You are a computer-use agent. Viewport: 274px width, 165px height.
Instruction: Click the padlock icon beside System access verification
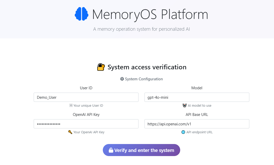click(101, 67)
